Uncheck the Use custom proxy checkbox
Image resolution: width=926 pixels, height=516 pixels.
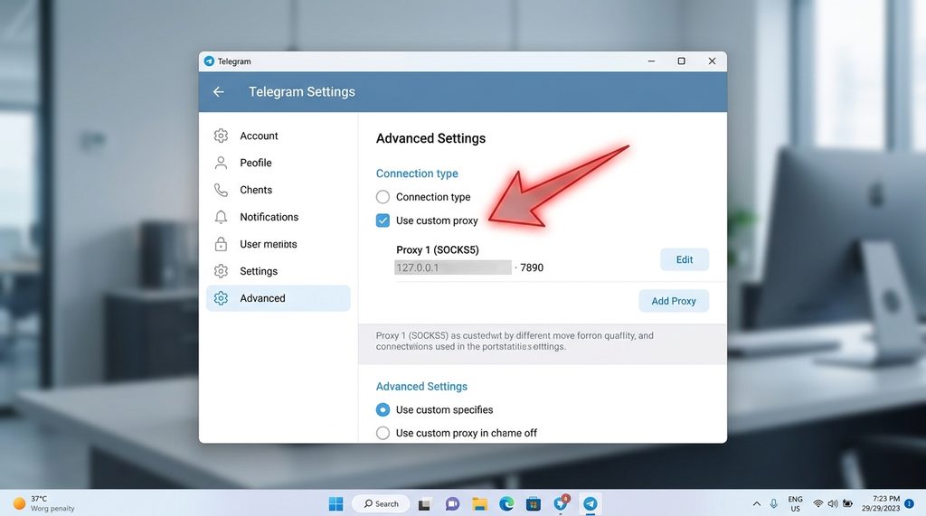[383, 220]
